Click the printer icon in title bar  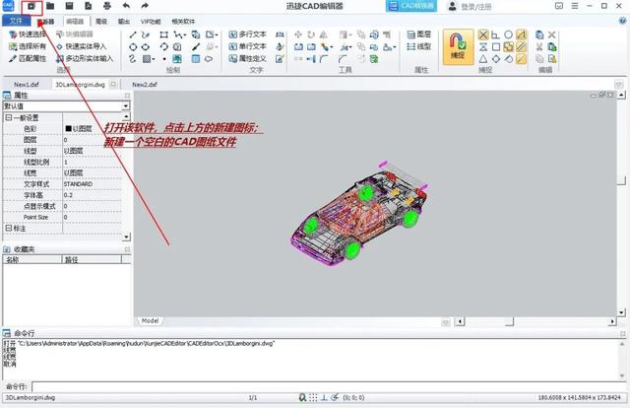click(107, 6)
